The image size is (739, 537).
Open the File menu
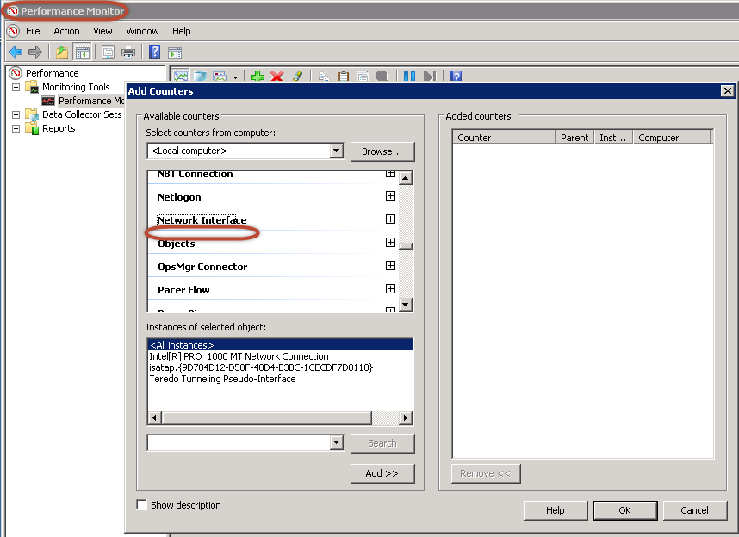pyautogui.click(x=33, y=31)
